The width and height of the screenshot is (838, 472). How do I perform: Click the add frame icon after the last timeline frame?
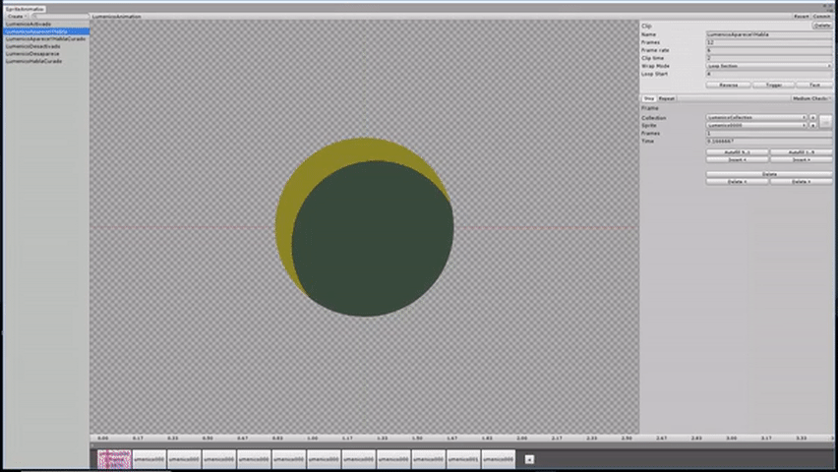pos(529,459)
